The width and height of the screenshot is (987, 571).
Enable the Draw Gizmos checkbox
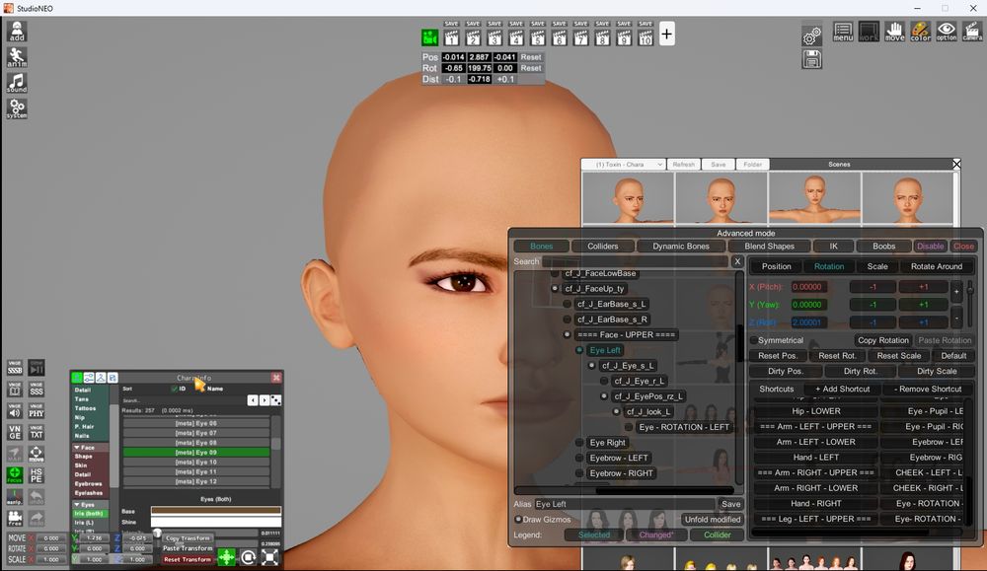pyautogui.click(x=517, y=519)
